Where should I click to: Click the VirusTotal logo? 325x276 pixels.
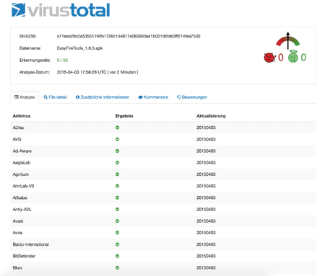pyautogui.click(x=61, y=10)
